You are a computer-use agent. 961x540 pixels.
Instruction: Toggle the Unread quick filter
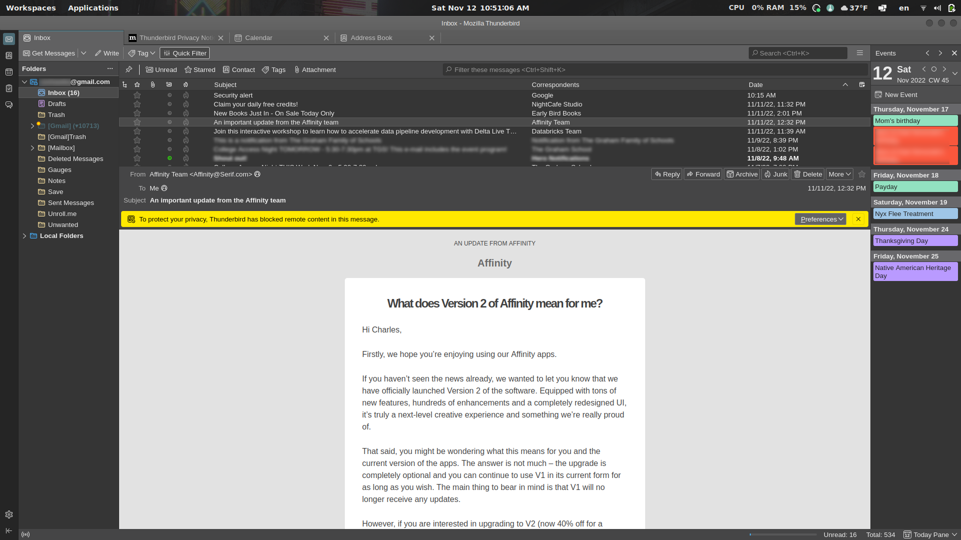tap(161, 69)
